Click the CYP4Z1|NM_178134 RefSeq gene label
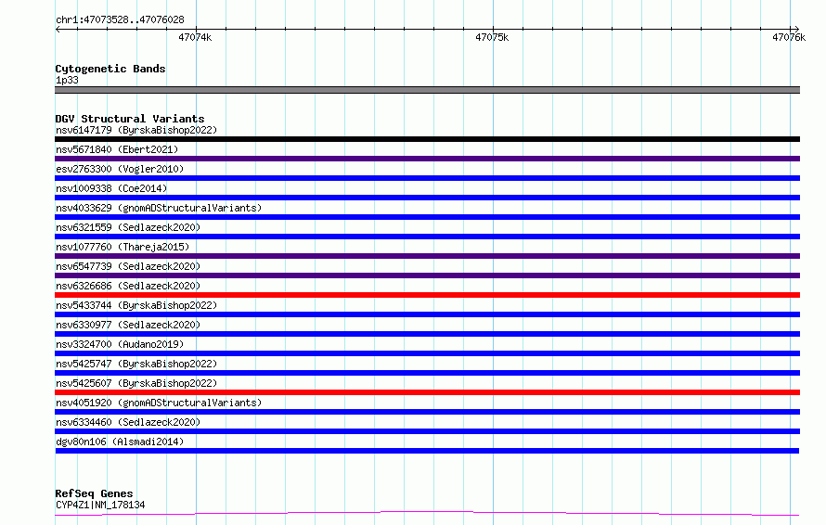This screenshot has height=525, width=826. click(100, 505)
